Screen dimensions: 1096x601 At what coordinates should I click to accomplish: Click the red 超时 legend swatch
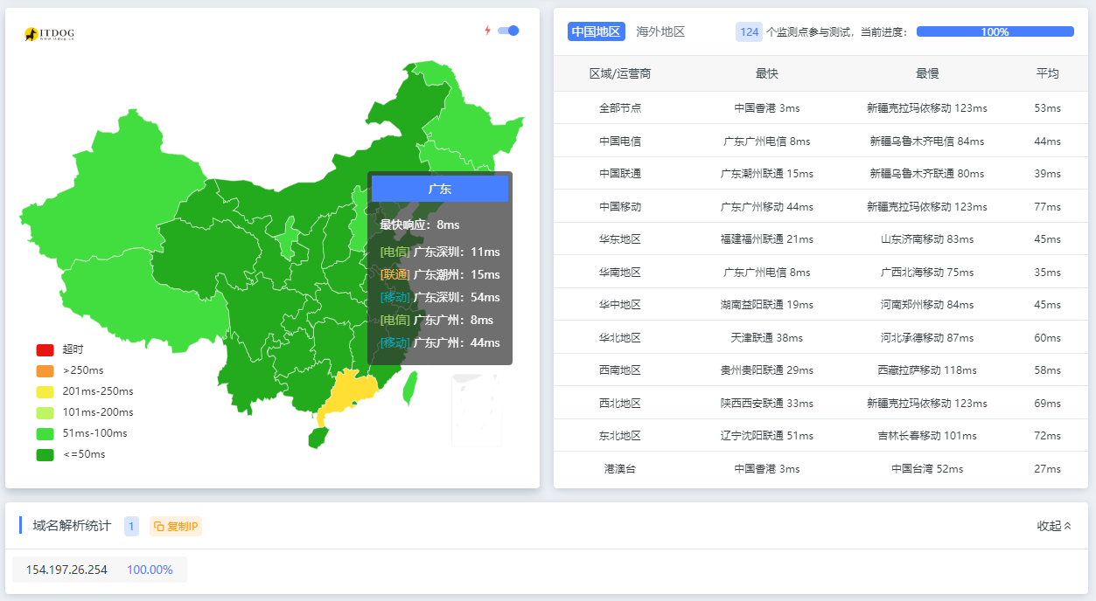tap(45, 349)
